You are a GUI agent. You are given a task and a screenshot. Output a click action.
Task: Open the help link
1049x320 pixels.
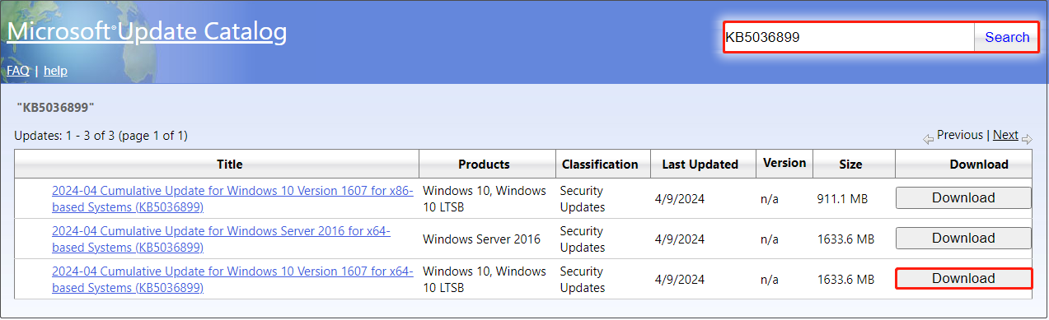(x=55, y=71)
